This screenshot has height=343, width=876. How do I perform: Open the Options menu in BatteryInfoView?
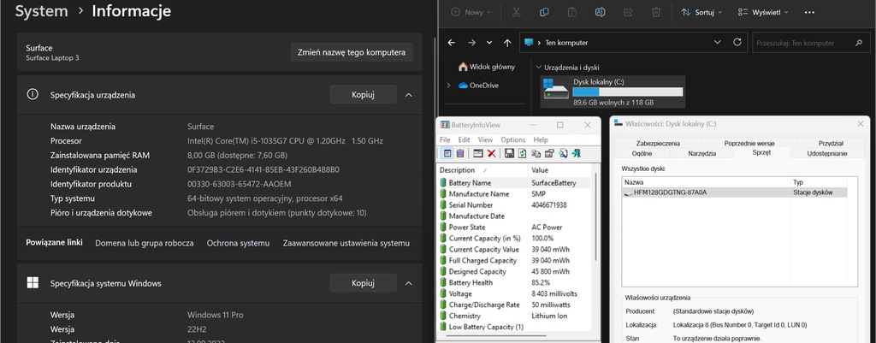pos(513,139)
